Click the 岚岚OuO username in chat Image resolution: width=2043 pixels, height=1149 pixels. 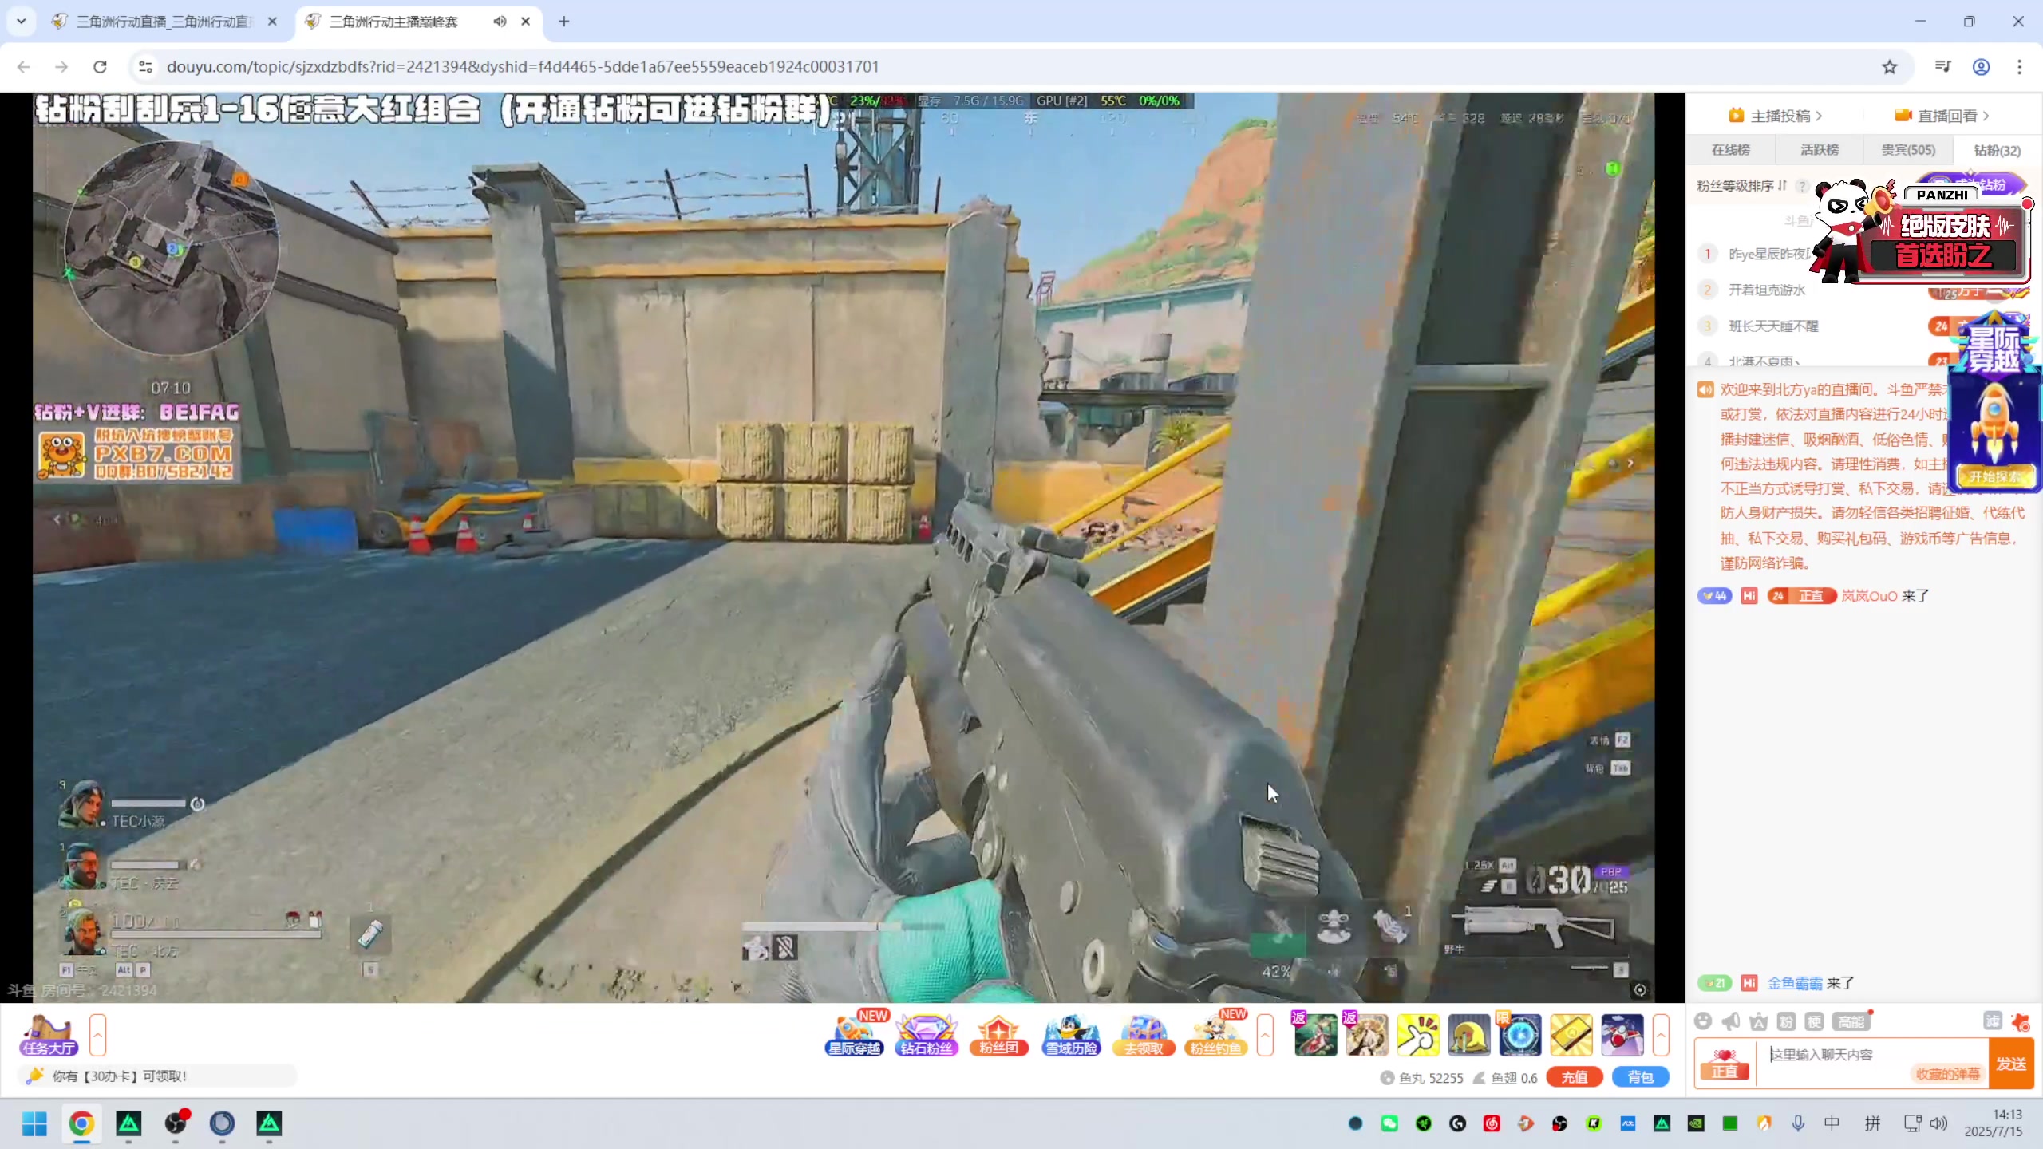pyautogui.click(x=1868, y=596)
